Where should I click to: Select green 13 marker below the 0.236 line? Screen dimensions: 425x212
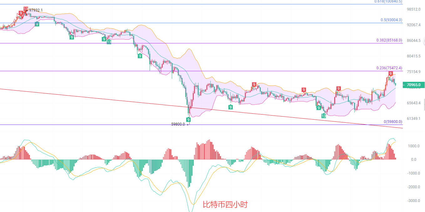pos(324,116)
